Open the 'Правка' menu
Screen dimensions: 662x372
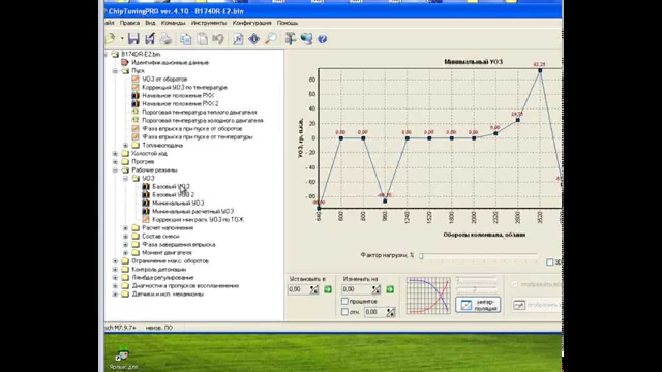point(129,23)
